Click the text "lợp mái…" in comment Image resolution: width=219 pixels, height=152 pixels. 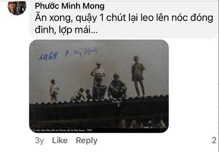(78, 30)
